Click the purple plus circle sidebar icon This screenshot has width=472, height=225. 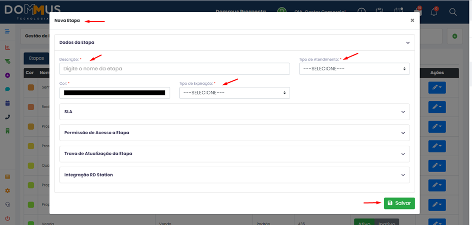pyautogui.click(x=7, y=75)
